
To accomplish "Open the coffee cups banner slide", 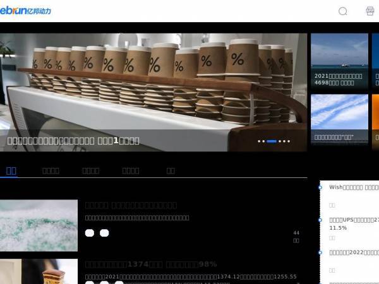I will [x=153, y=92].
